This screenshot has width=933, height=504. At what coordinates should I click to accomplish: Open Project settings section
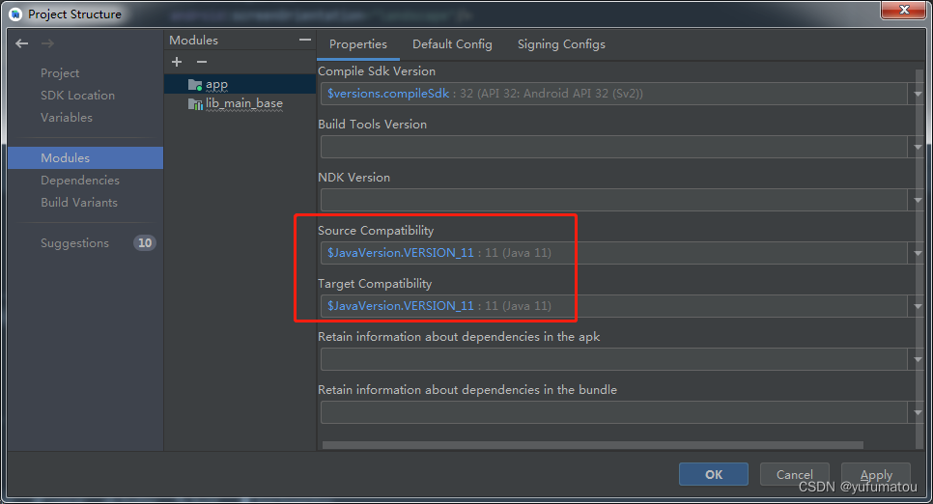click(x=60, y=73)
